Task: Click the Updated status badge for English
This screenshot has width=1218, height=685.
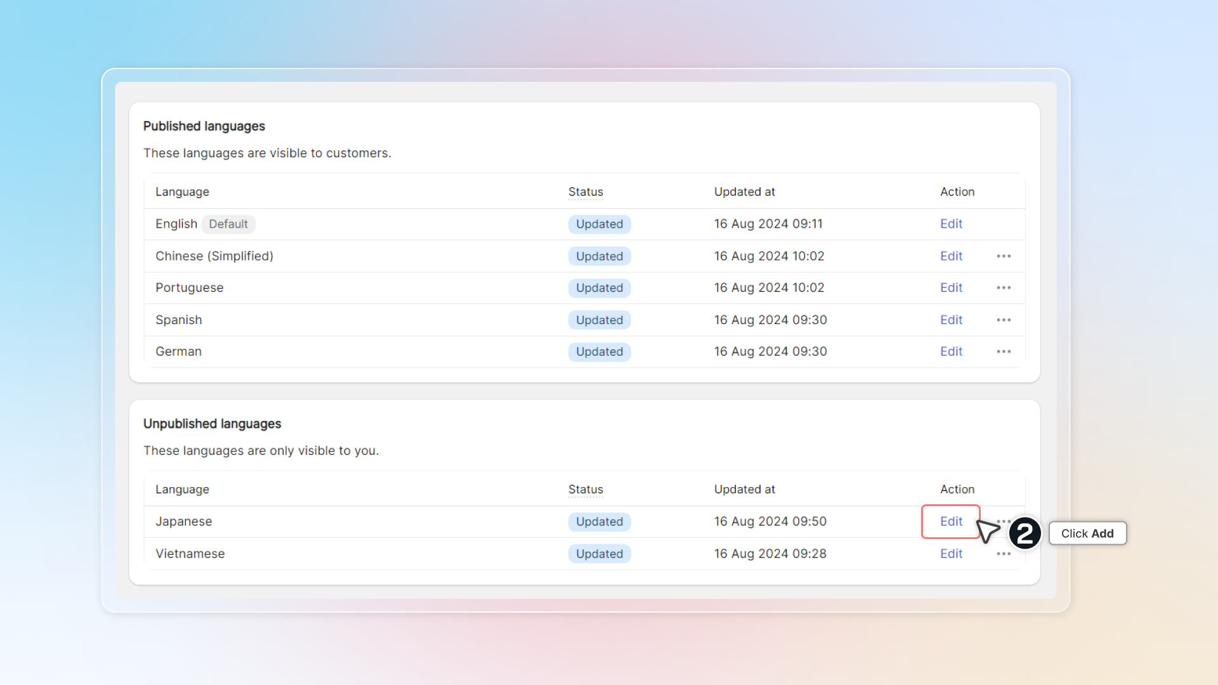Action: click(x=599, y=224)
